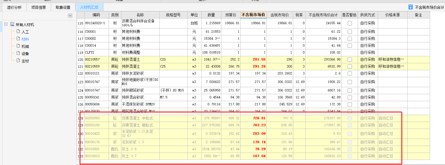Select the 726.81 market price cell
The height and width of the screenshot is (165, 445).
point(253,118)
